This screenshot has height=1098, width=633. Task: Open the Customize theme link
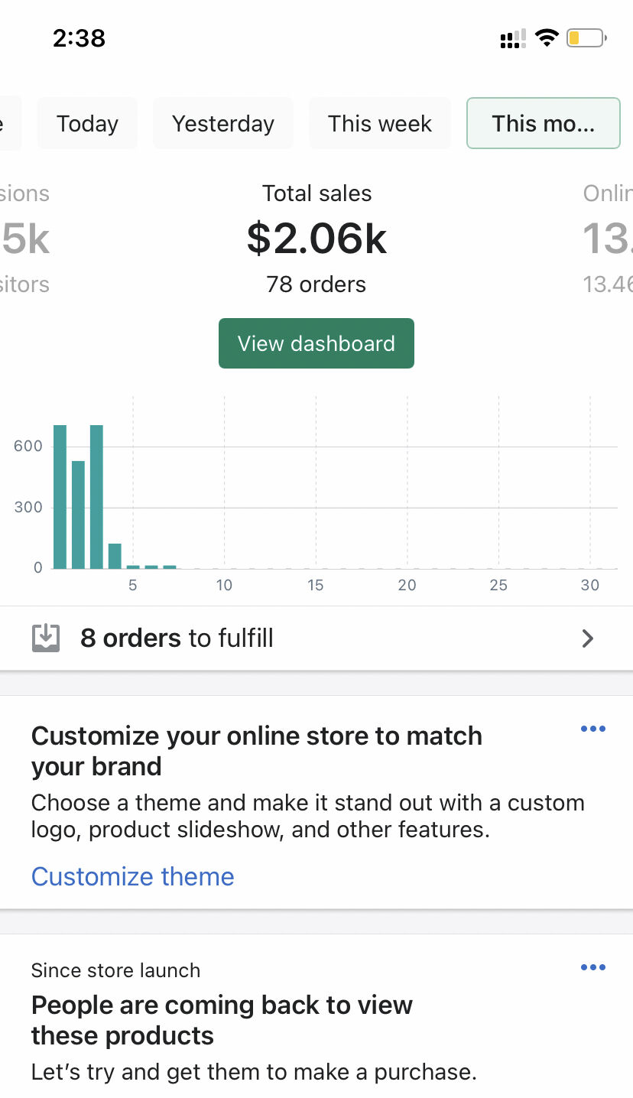point(133,876)
